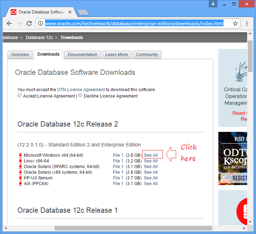This screenshot has height=234, width=256.
Task: Click Downloads in the breadcrumb
Action: click(x=72, y=38)
